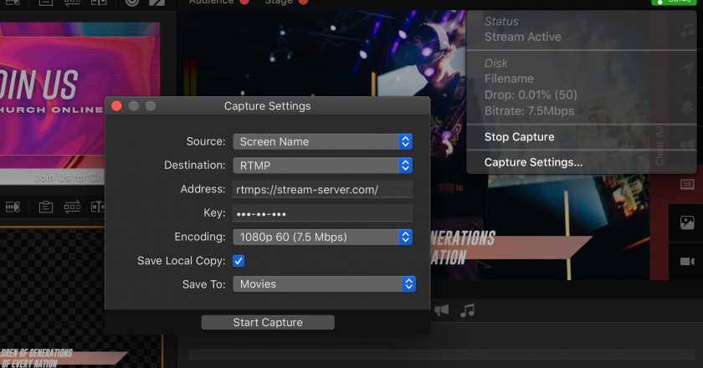This screenshot has width=703, height=368.
Task: Click the media timeline bar at the bottom
Action: (x=441, y=355)
